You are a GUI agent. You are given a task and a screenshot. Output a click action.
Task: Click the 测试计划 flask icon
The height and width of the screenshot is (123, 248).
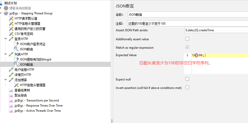[2, 3]
